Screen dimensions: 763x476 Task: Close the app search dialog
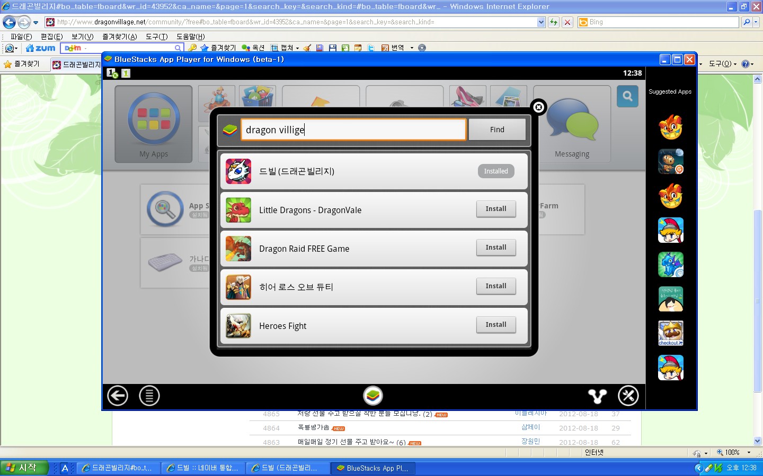(x=538, y=107)
